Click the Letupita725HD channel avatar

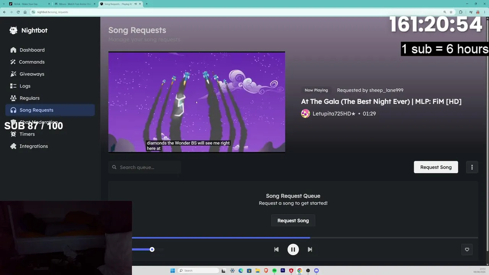point(305,113)
